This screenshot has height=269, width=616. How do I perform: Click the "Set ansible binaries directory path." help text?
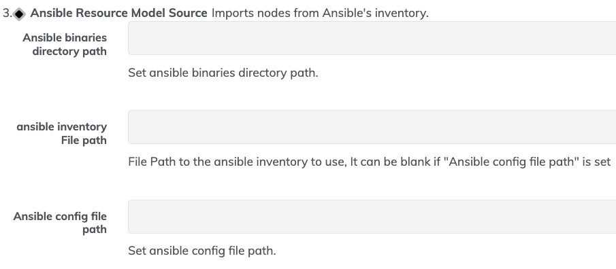pyautogui.click(x=223, y=73)
